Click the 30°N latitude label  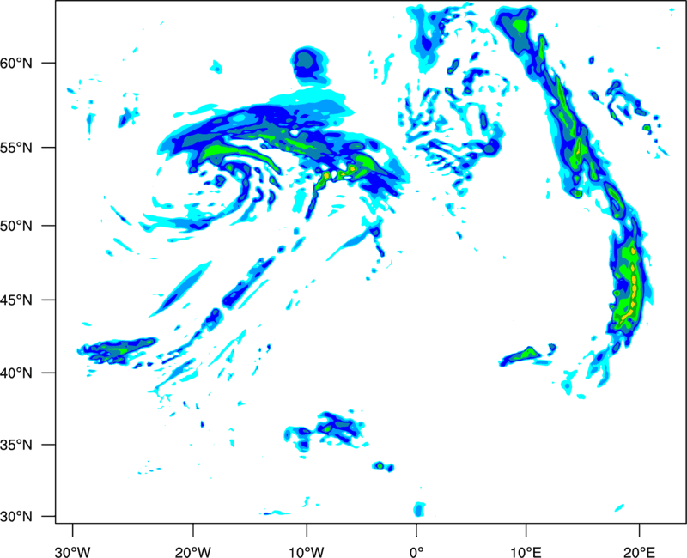point(17,517)
